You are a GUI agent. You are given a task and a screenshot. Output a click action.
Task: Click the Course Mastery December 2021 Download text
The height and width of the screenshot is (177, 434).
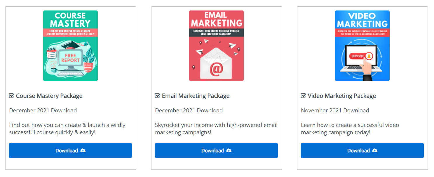pyautogui.click(x=43, y=110)
